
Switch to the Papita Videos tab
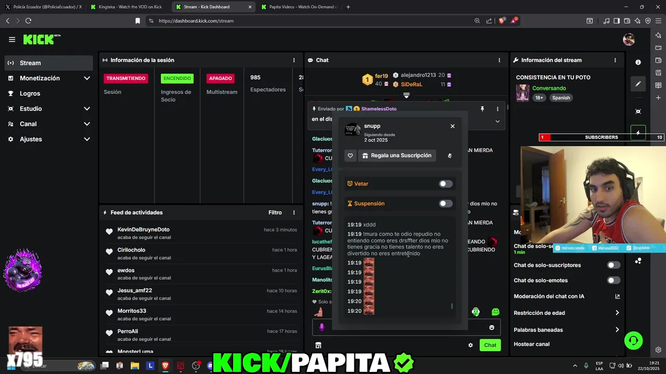299,7
